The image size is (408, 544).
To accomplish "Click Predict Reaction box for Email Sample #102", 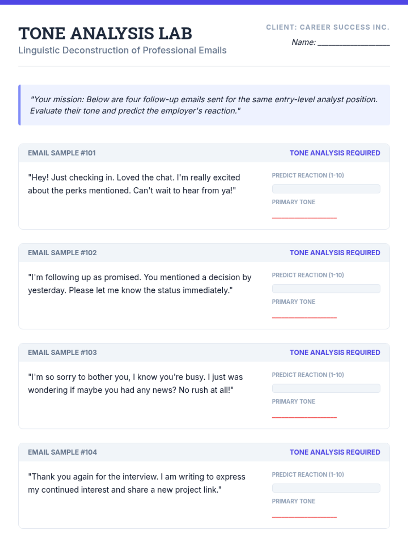I will coord(326,289).
